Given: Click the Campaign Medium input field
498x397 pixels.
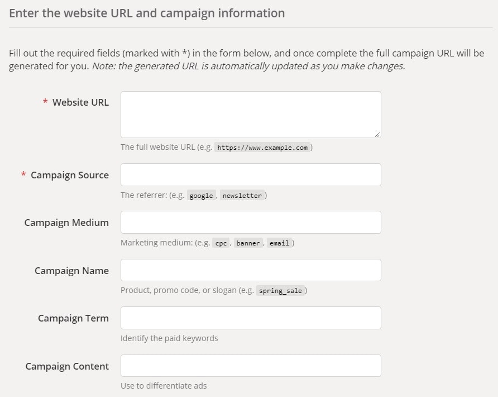Looking at the screenshot, I should coord(250,222).
